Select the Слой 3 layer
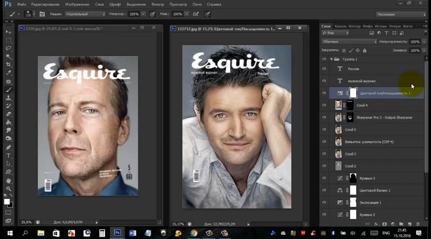The width and height of the screenshot is (431, 239). 372,154
